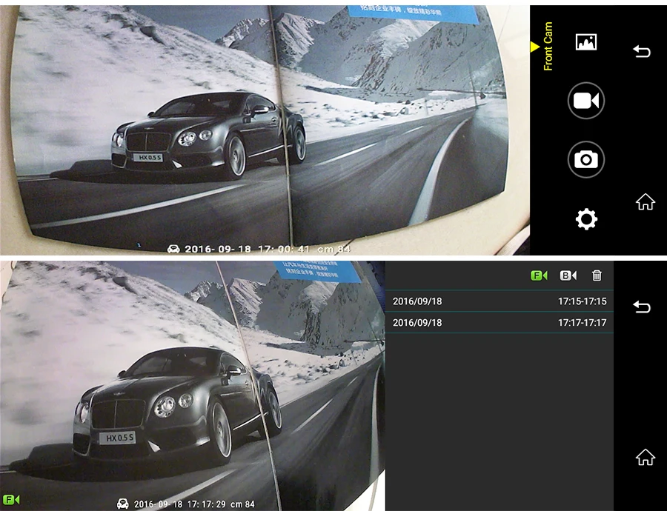Viewport: 667px width, 511px height.
Task: Click timestamp 2016-09-18 17:17:29 overlay
Action: pyautogui.click(x=180, y=504)
